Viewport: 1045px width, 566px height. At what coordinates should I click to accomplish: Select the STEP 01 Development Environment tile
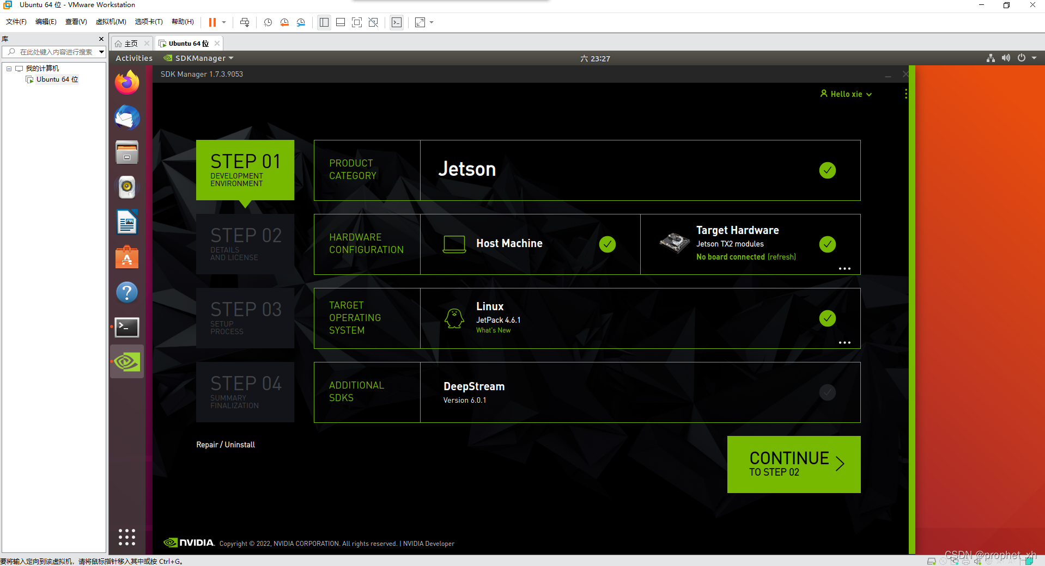coord(245,170)
